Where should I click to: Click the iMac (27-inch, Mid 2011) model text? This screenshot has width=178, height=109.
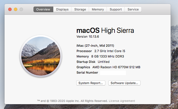(95, 46)
